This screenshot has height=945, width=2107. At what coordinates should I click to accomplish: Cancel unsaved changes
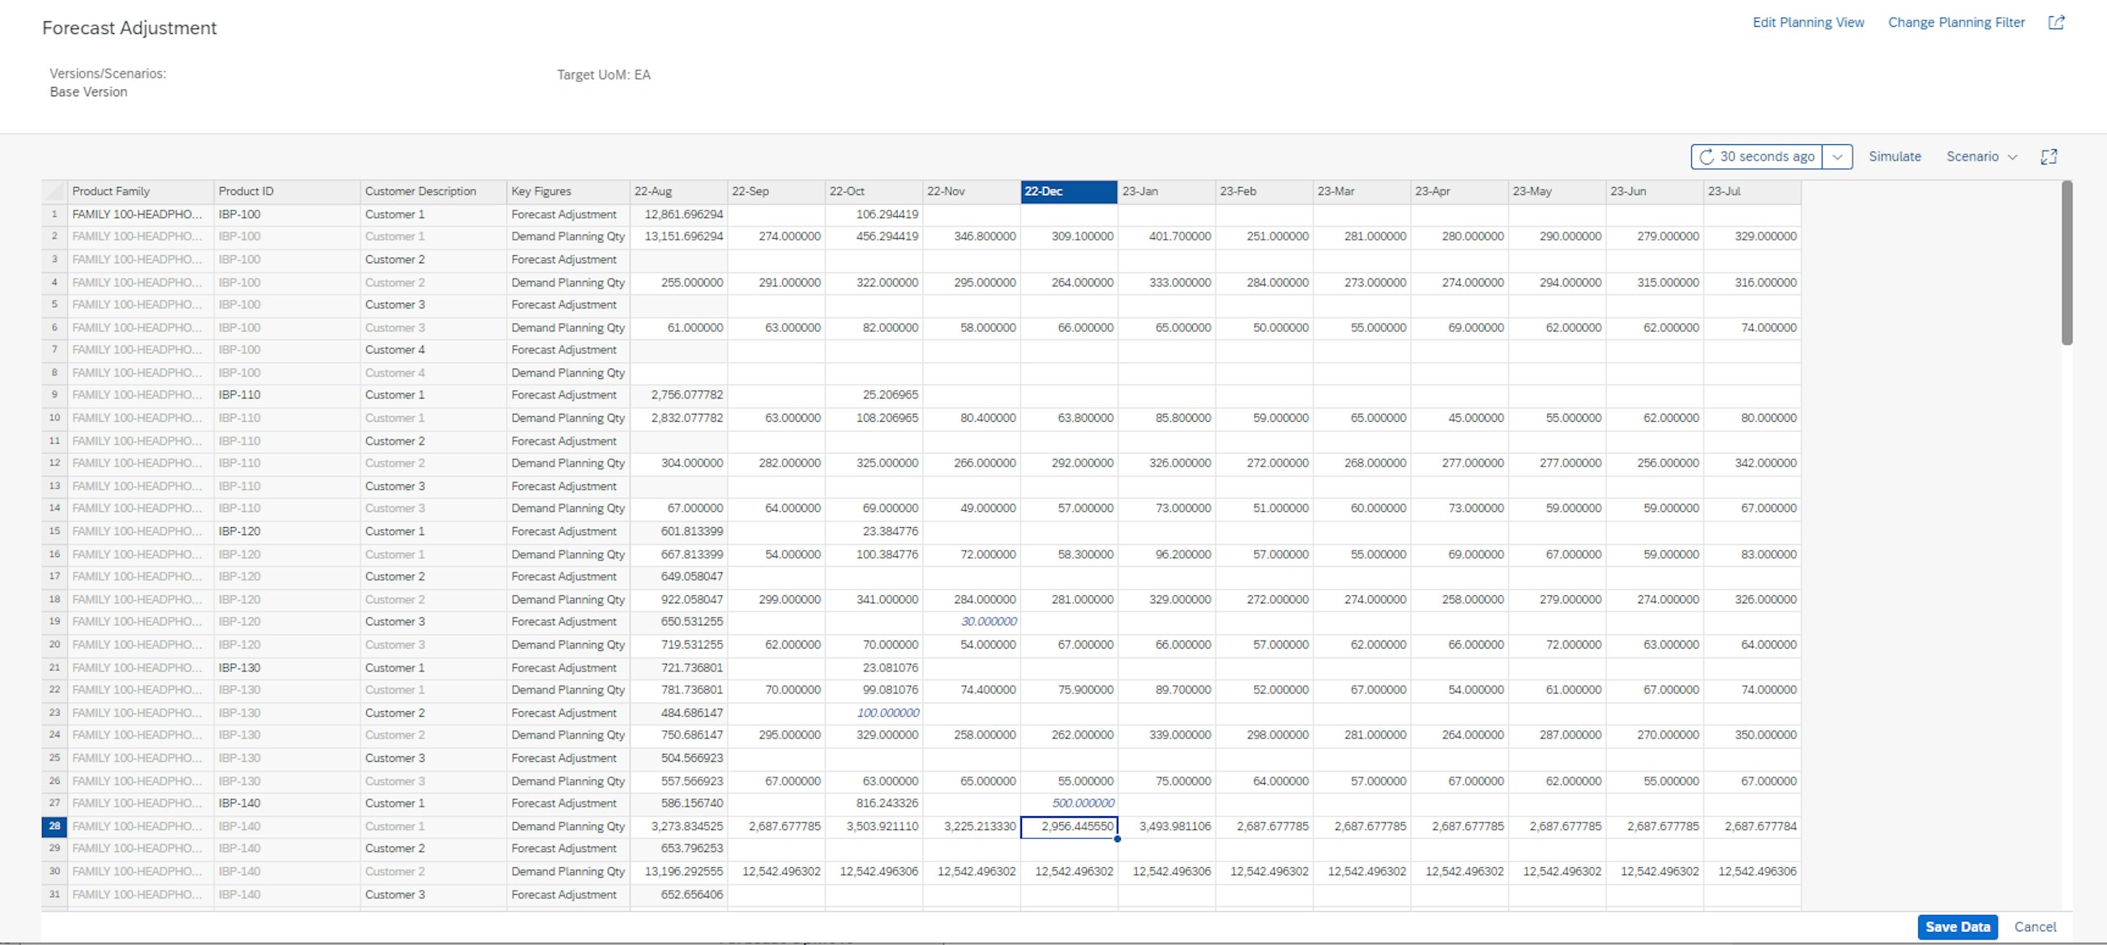2036,927
